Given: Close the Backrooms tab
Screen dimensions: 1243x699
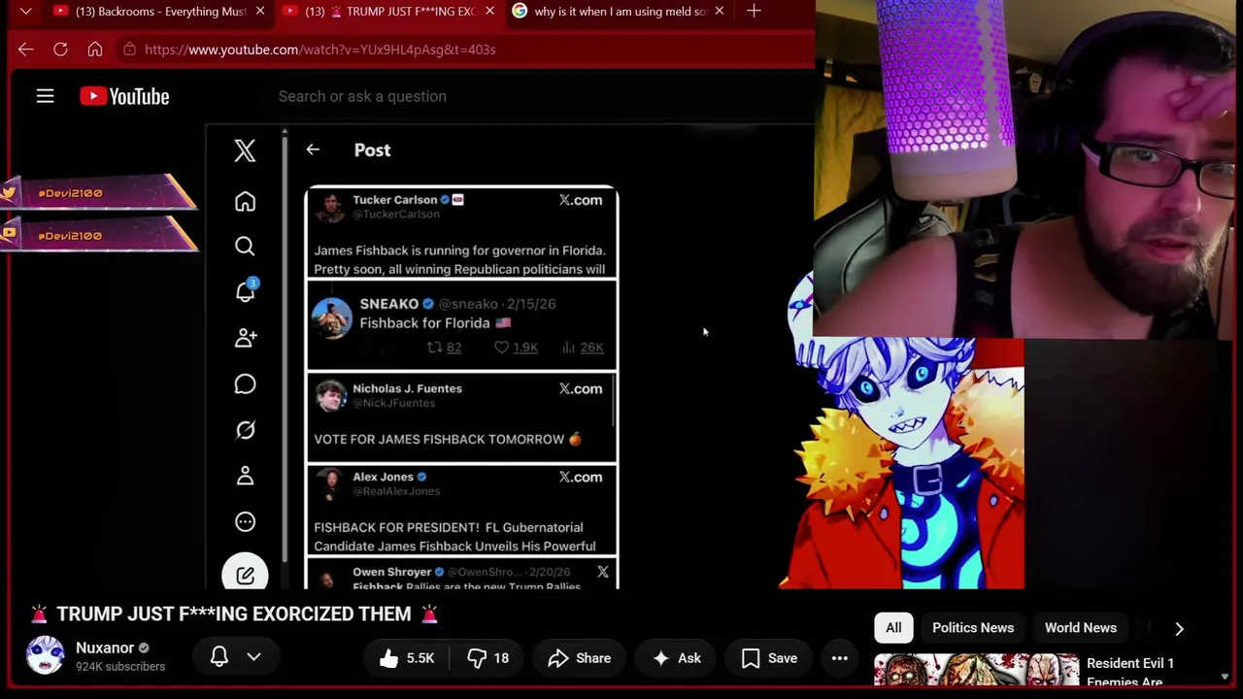Looking at the screenshot, I should (260, 11).
